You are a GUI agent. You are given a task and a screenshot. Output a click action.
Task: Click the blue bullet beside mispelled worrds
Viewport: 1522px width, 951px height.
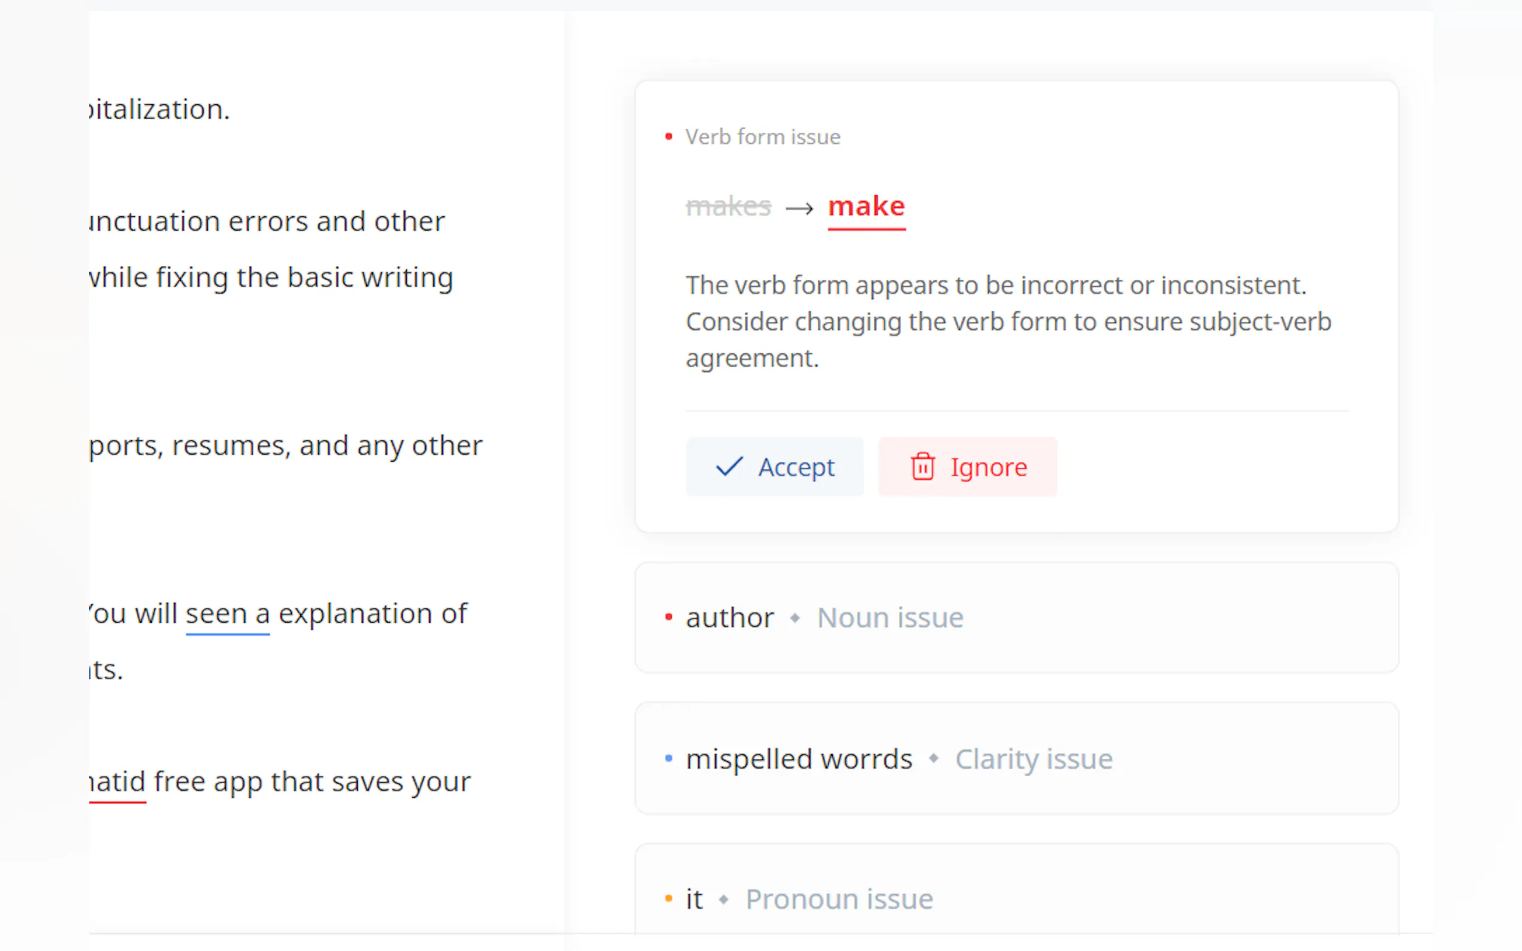668,759
